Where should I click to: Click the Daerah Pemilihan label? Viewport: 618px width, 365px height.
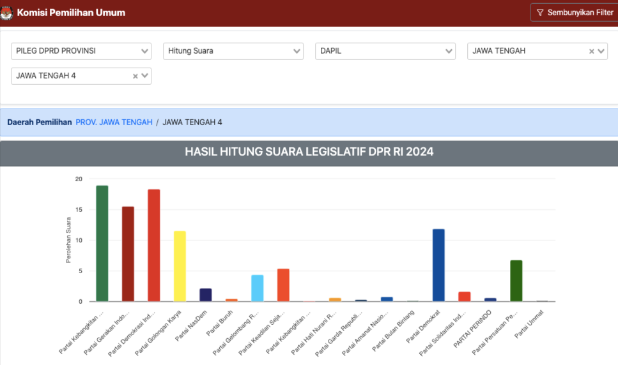click(40, 123)
